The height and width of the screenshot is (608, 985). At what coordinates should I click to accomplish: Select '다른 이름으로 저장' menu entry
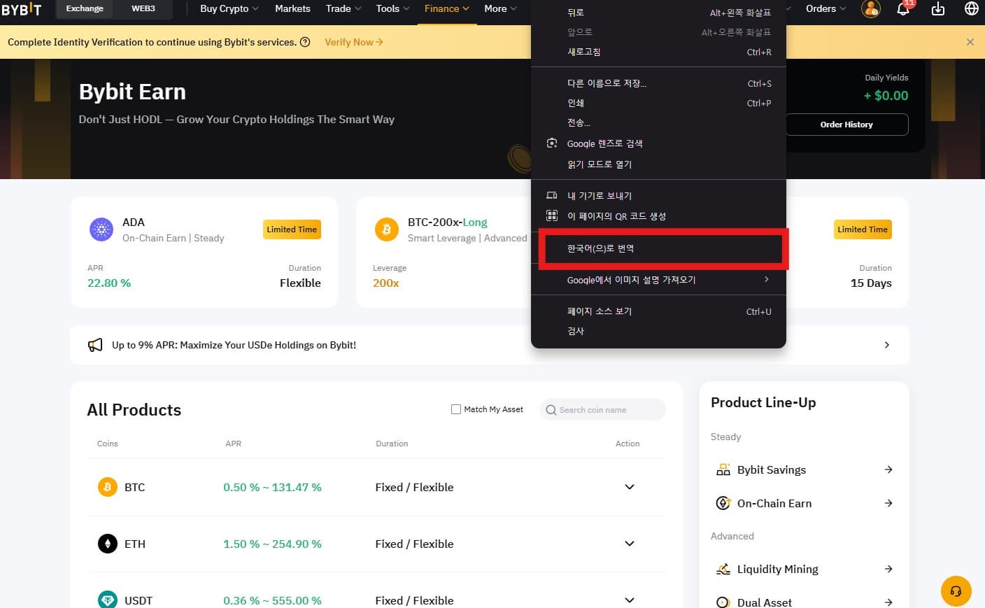click(659, 83)
